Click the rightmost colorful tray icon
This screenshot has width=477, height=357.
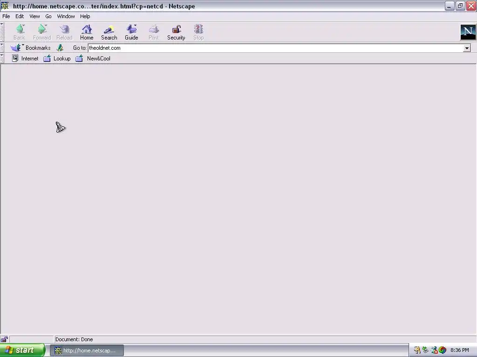click(x=443, y=350)
